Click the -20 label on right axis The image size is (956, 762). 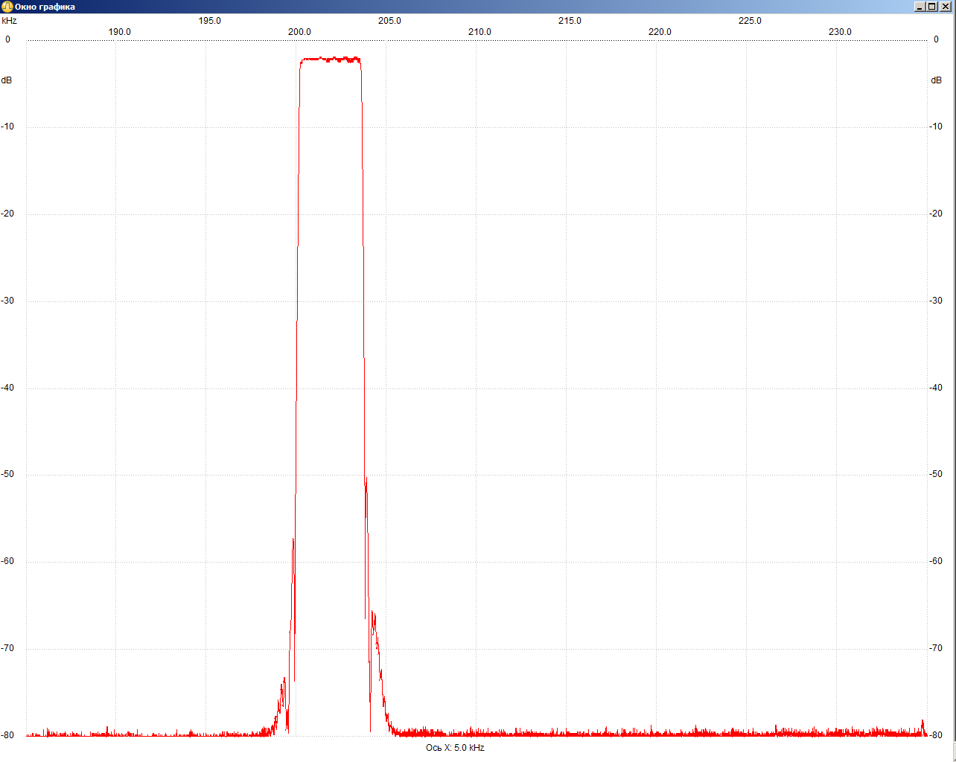tap(936, 214)
